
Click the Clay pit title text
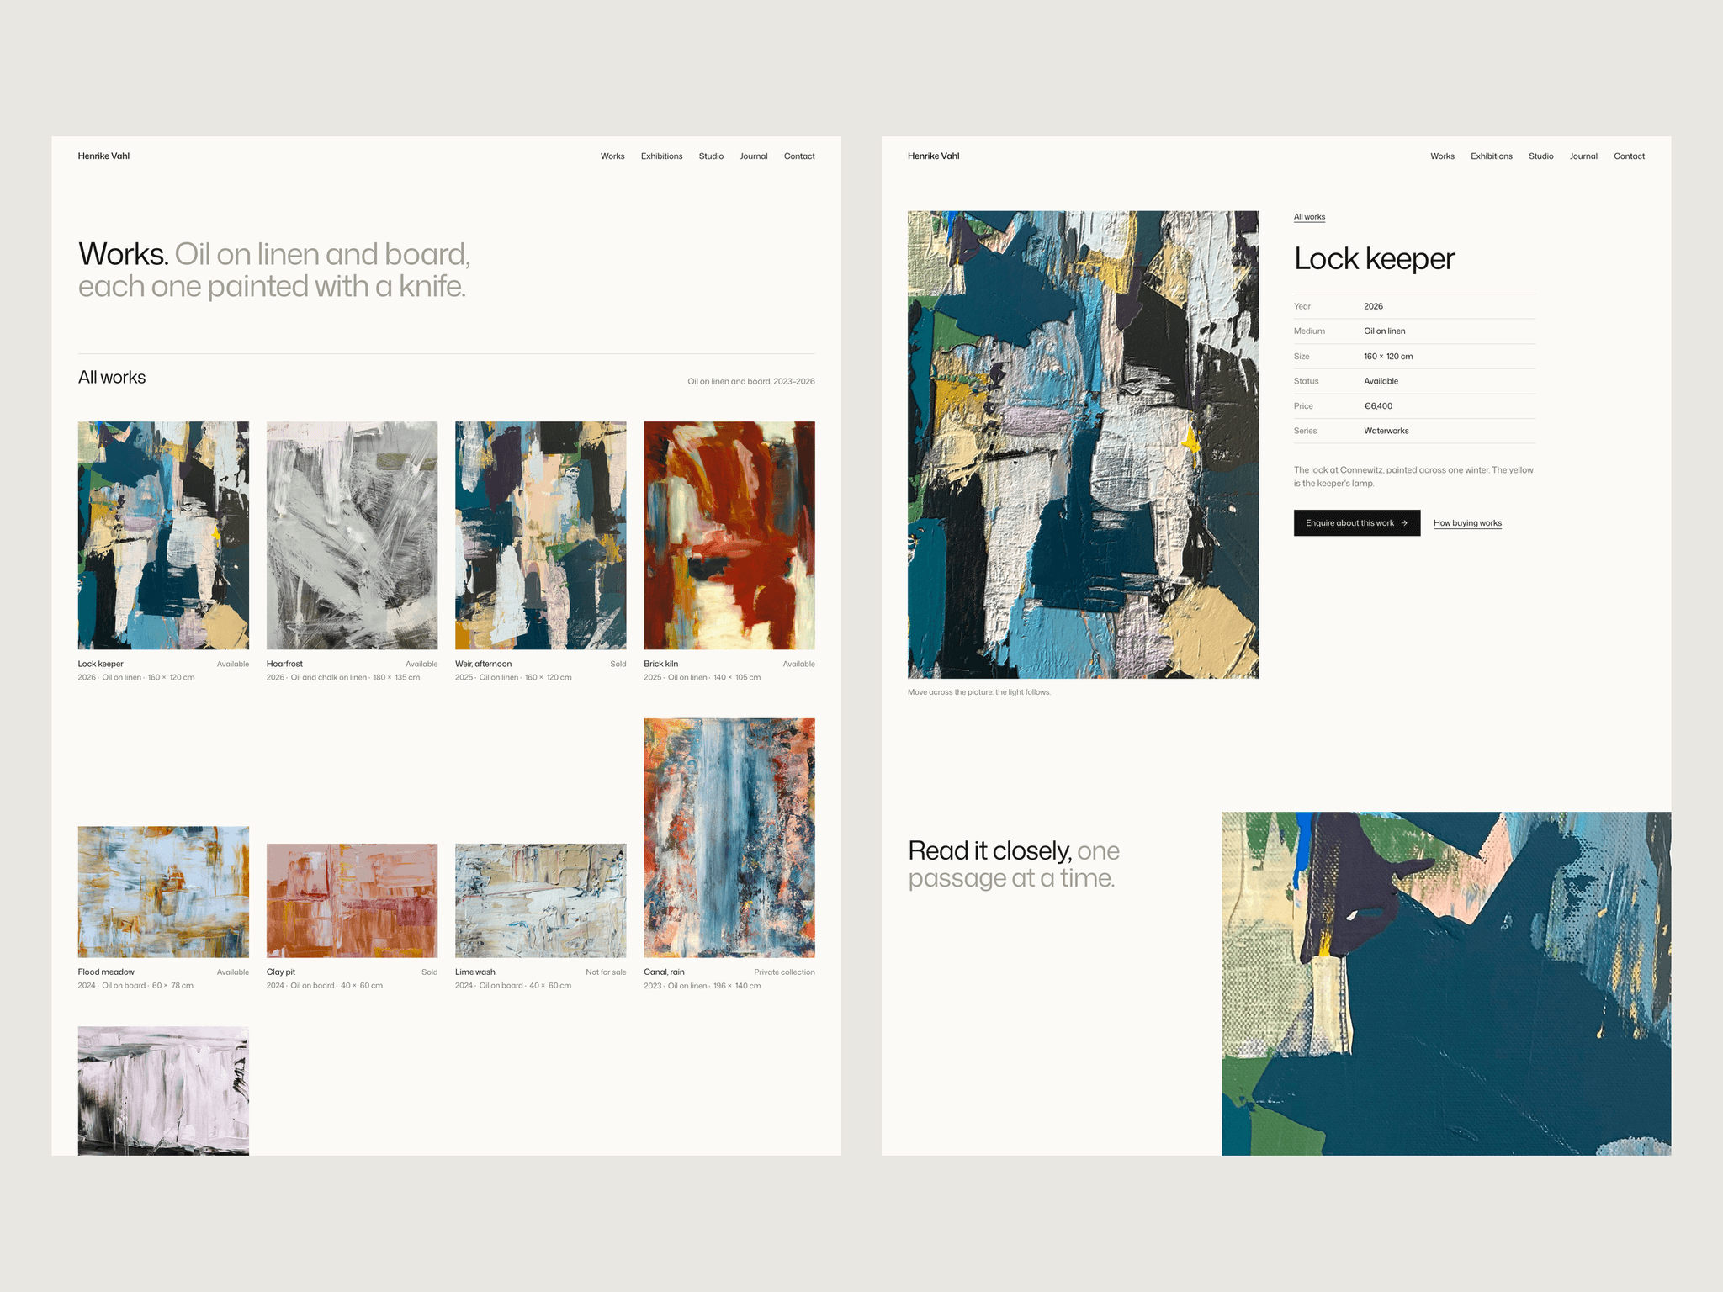pos(281,972)
